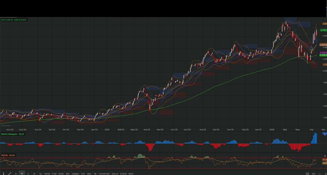Viewport: 327px width, 175px height.
Task: Switch chart to ΛΑΜΔΑ symbol
Action: 75,174
